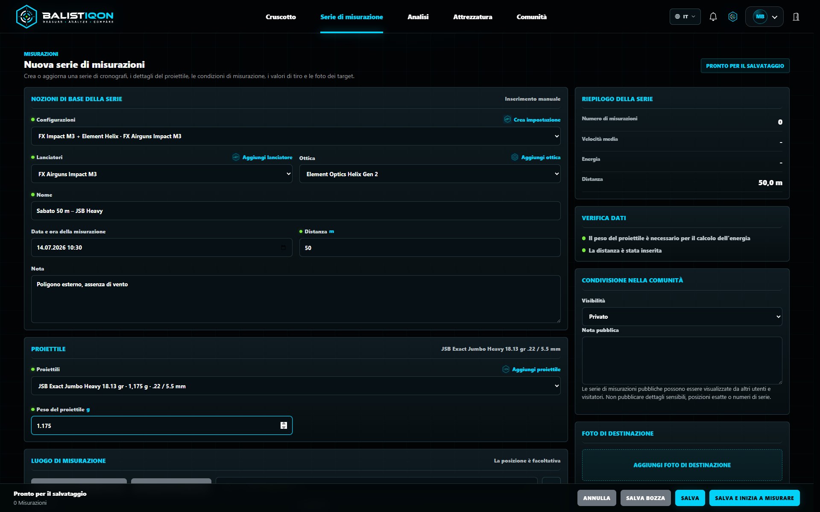The width and height of the screenshot is (820, 512).
Task: Click the Aggiungi ottica hexagon icon
Action: (515, 157)
